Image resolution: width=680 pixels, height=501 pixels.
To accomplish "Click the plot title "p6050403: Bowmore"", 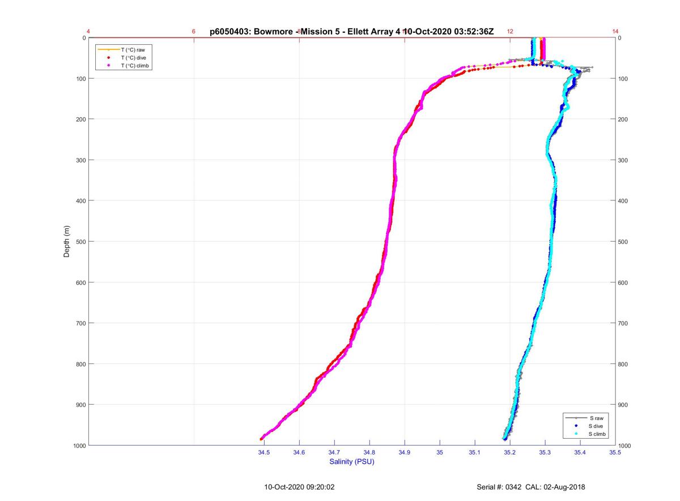I will pyautogui.click(x=252, y=32).
